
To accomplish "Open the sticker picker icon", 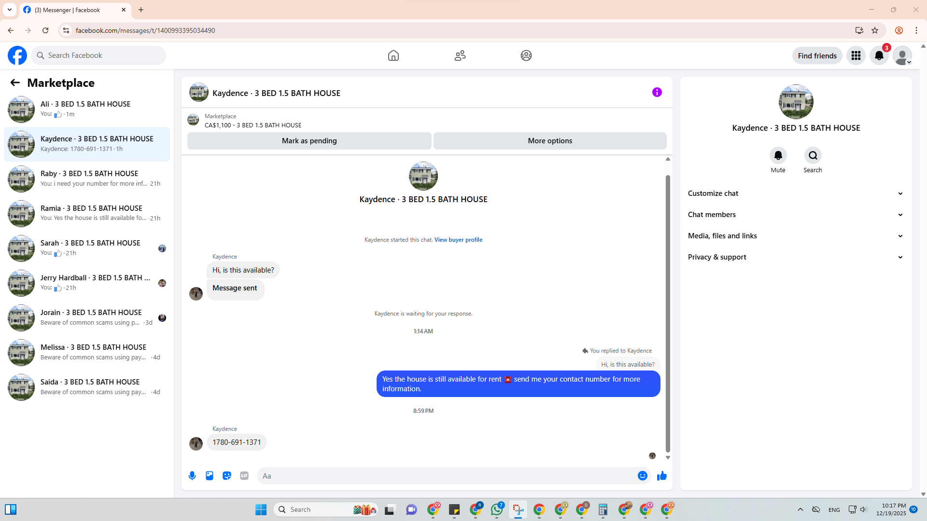I will [227, 476].
